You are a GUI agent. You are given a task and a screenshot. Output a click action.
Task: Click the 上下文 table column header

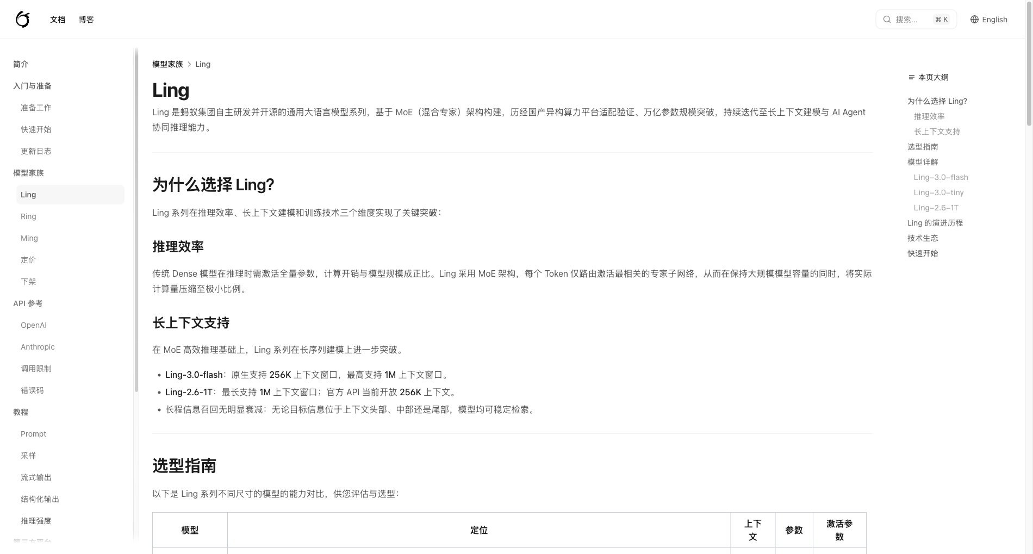pyautogui.click(x=753, y=530)
